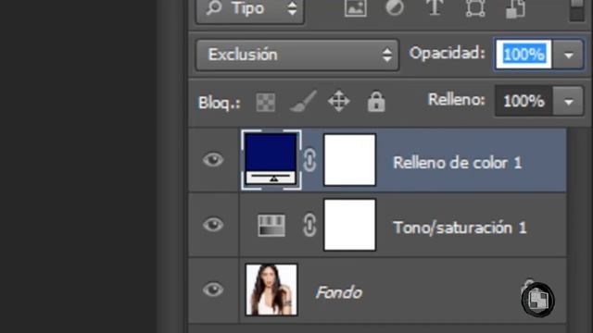
Task: Lock transparent pixels icon
Action: [266, 103]
